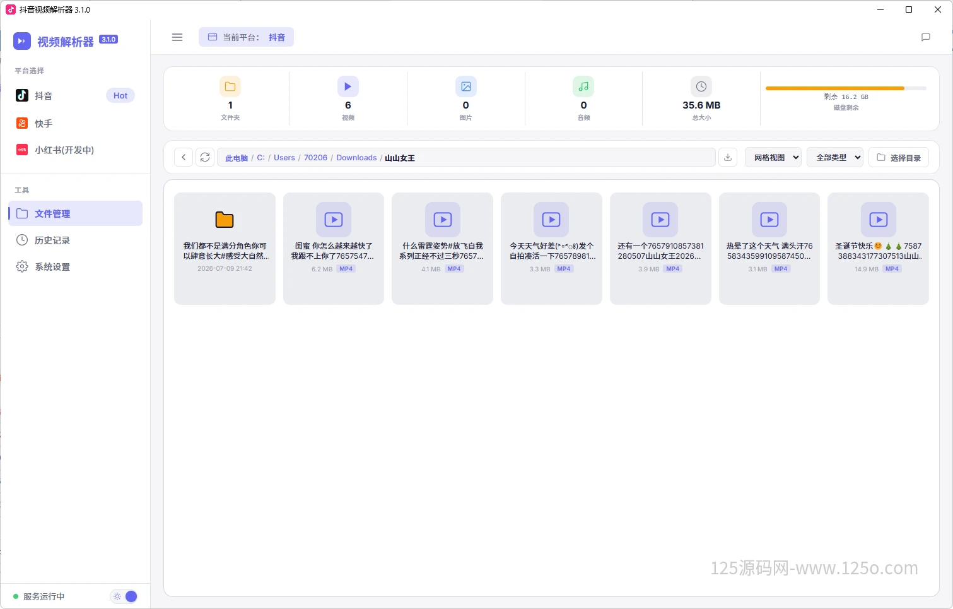This screenshot has width=953, height=609.
Task: Toggle the dark mode switch
Action: pos(124,596)
